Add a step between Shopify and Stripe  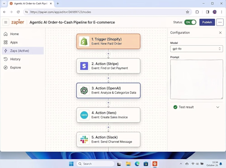tap(108, 54)
